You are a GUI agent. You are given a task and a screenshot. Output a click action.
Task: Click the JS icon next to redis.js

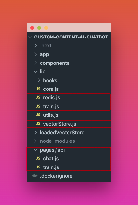[x=38, y=97]
